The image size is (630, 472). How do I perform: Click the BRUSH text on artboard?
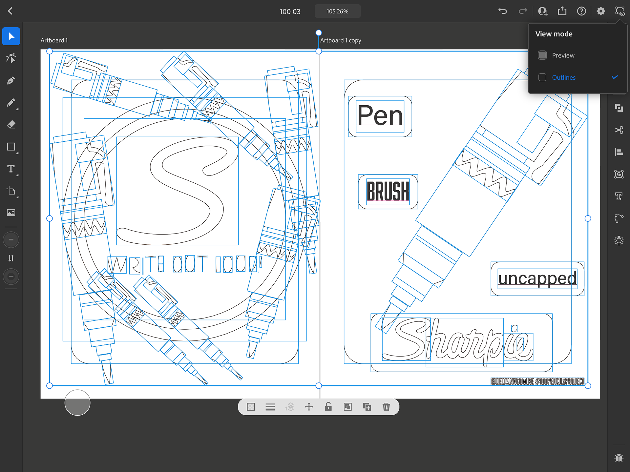[388, 191]
